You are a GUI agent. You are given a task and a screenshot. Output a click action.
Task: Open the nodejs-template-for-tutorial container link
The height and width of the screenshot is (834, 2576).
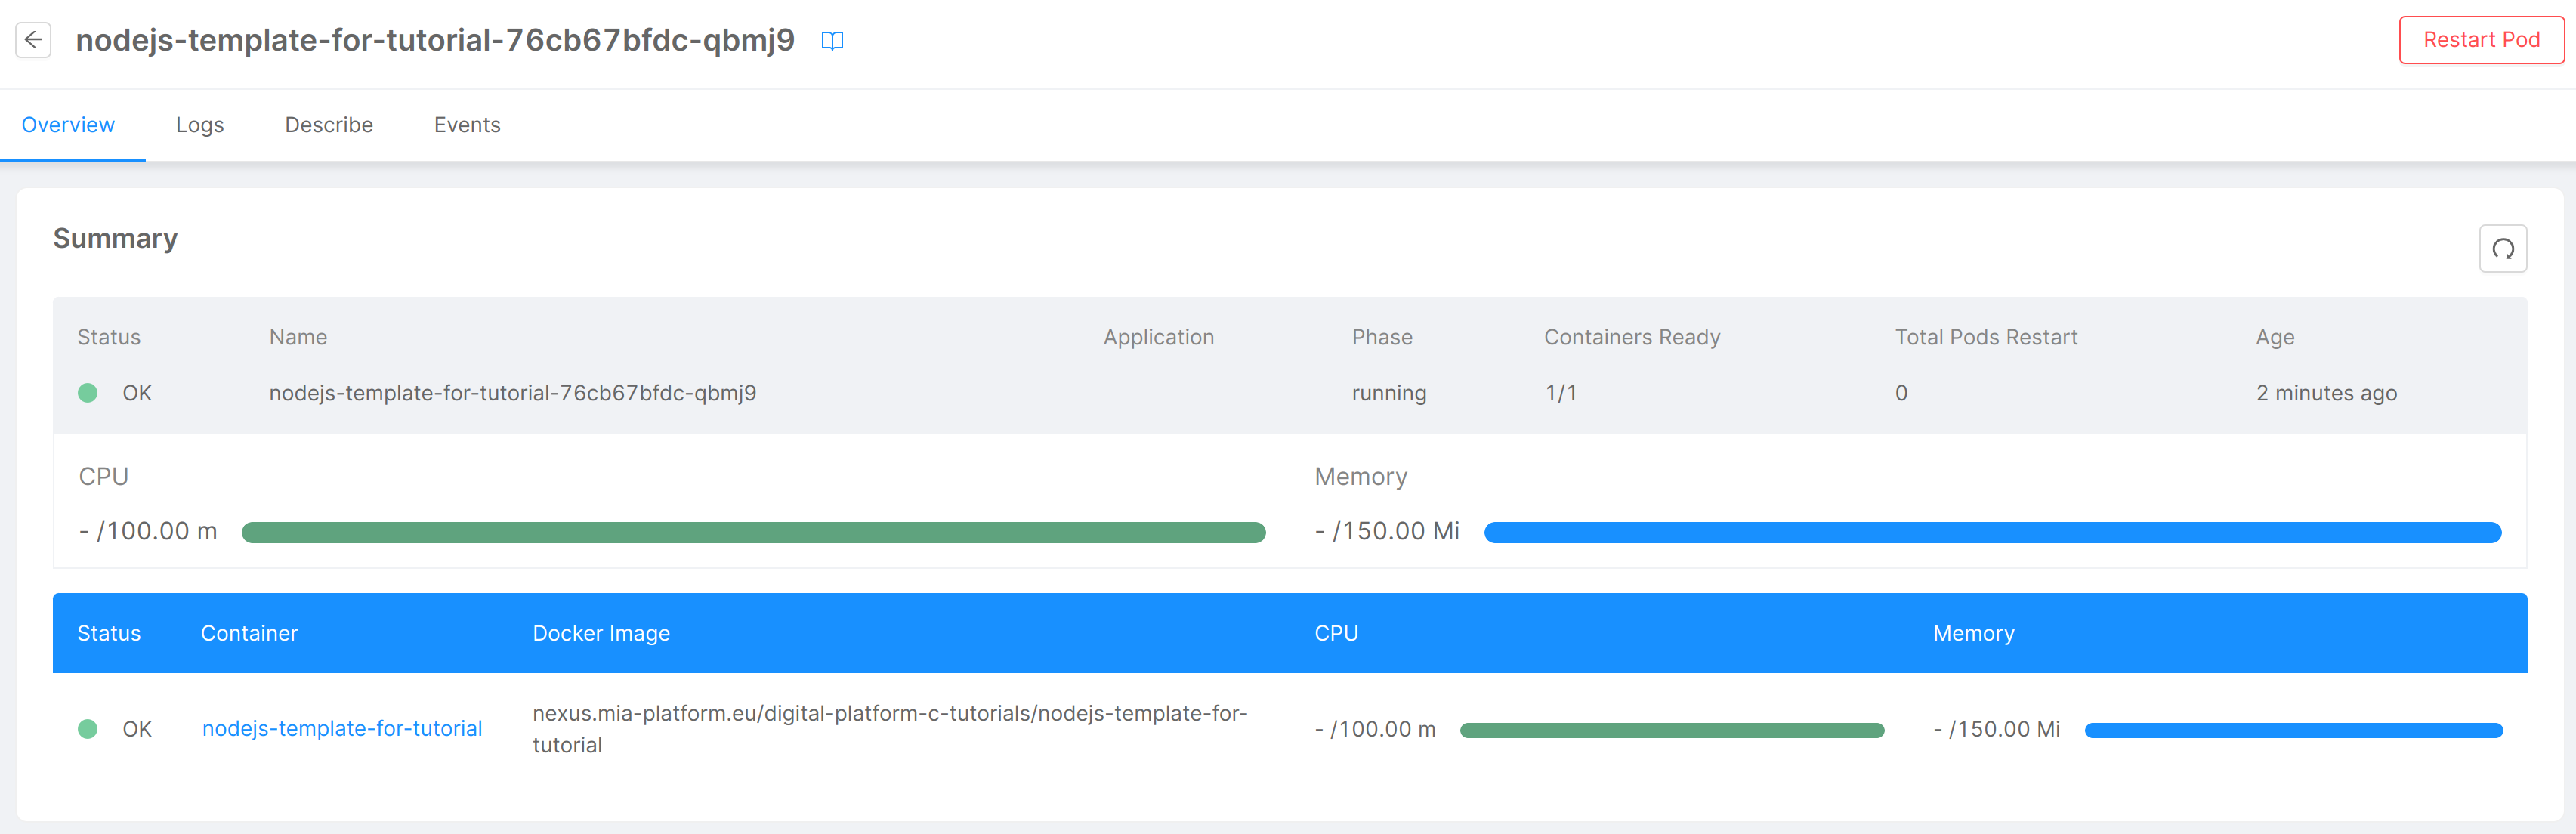[x=342, y=729]
